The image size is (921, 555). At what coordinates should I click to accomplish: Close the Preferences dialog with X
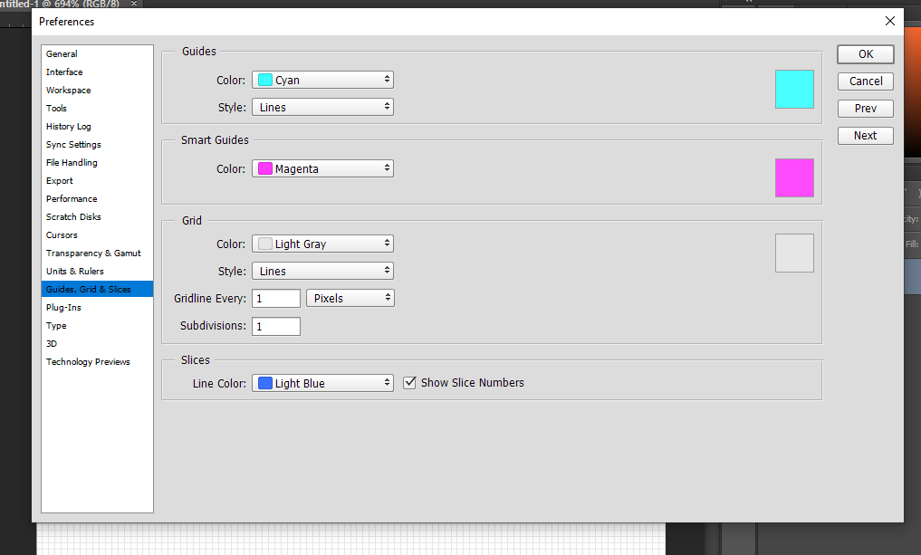[x=890, y=21]
